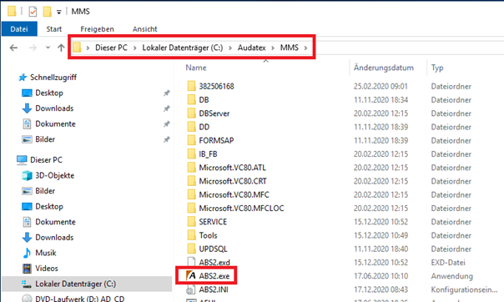The width and height of the screenshot is (504, 302).
Task: Select Schnellzugriff in navigation pane
Action: (x=53, y=78)
